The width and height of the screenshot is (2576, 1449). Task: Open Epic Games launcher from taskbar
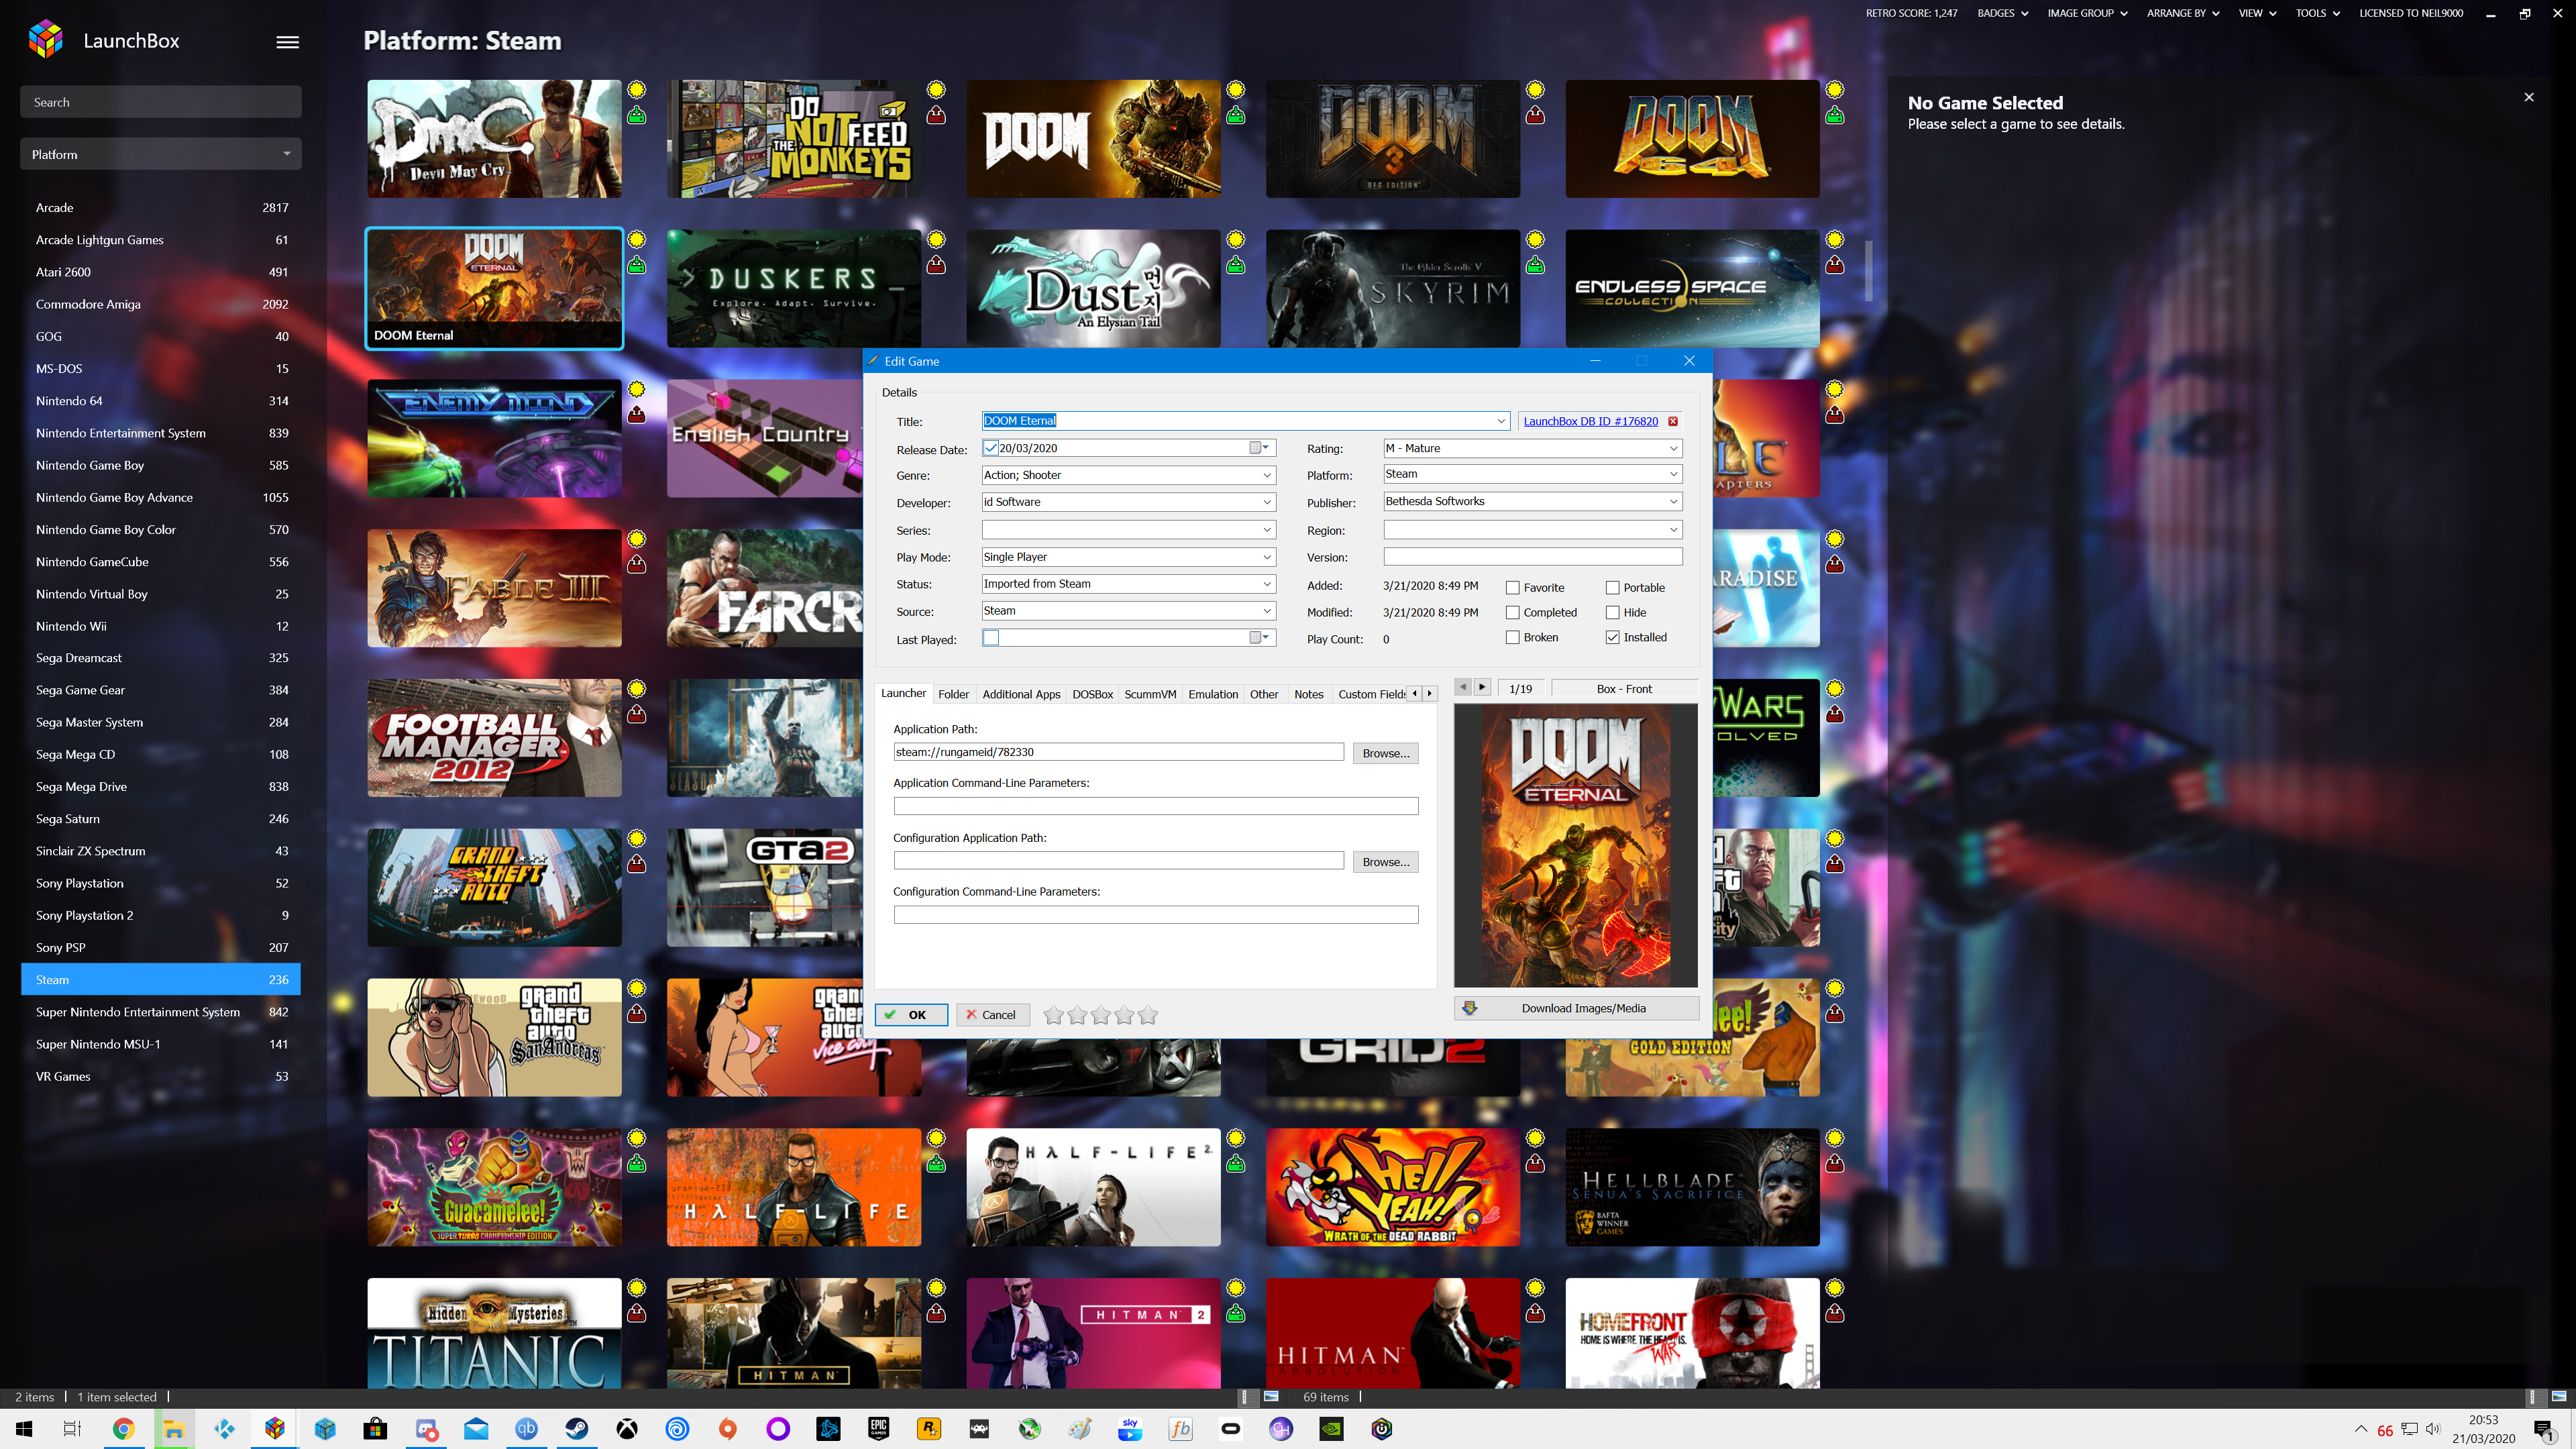coord(878,1429)
